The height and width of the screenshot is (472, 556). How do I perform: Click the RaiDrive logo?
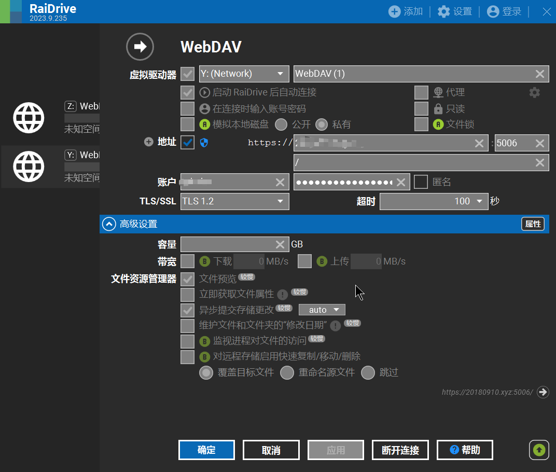point(11,12)
